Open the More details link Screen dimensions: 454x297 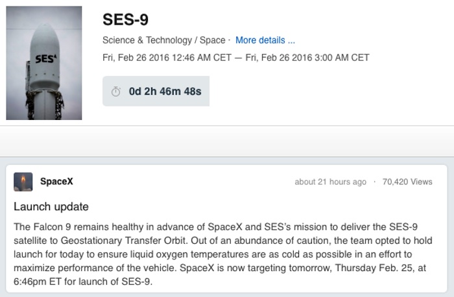(265, 40)
